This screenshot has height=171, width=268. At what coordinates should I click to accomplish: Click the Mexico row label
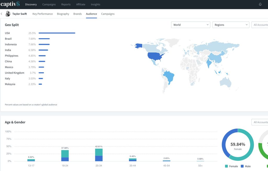click(9, 67)
